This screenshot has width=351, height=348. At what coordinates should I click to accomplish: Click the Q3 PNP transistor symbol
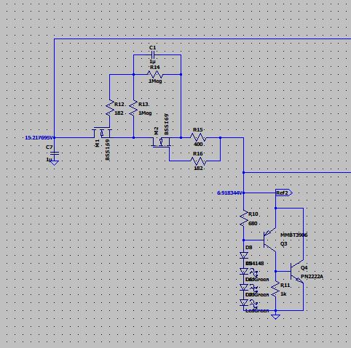pos(270,240)
